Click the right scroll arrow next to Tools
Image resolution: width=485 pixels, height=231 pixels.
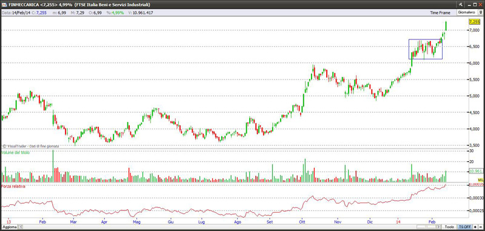click(x=438, y=227)
